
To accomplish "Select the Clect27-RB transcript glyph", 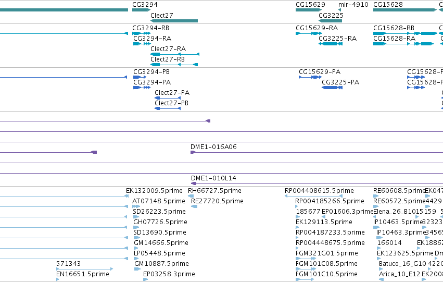I will click(x=174, y=65).
